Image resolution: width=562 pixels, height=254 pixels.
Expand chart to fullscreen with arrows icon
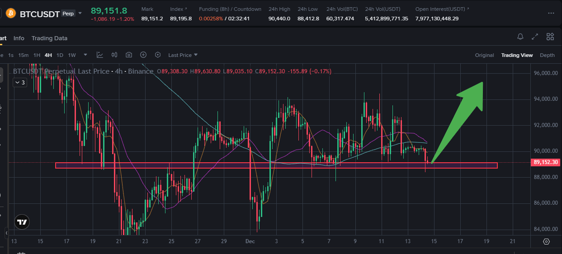pyautogui.click(x=535, y=37)
